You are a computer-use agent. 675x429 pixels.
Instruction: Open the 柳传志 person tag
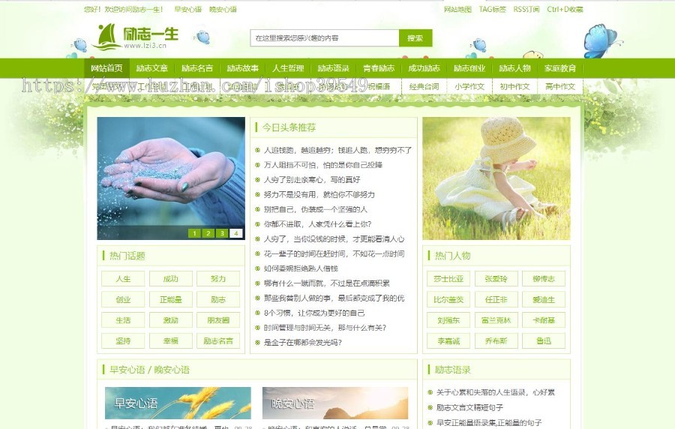544,279
